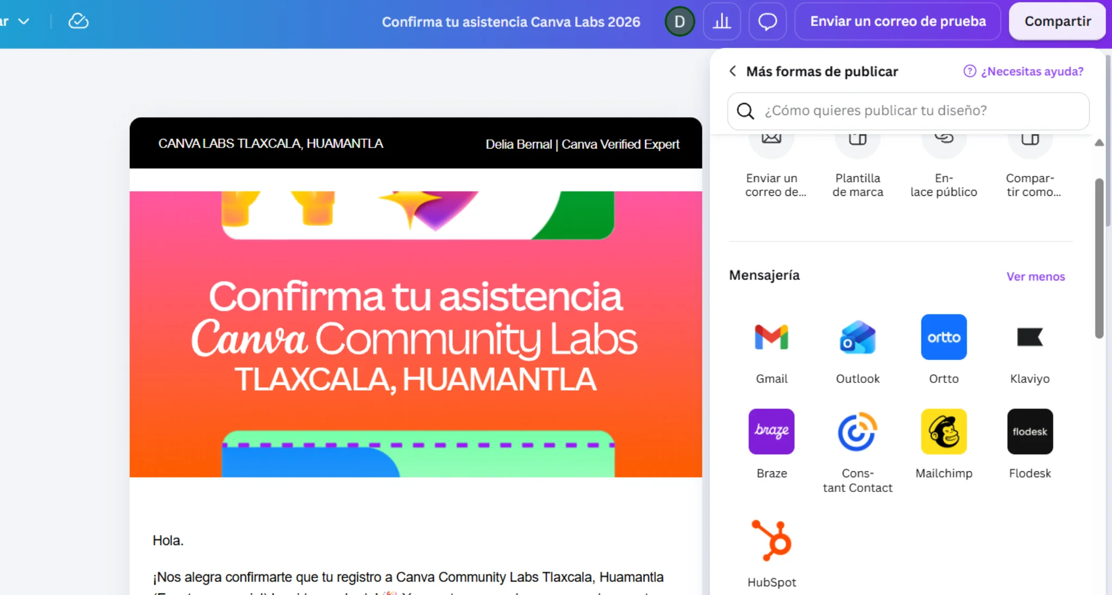Check the cloud save status icon
The height and width of the screenshot is (595, 1112).
(x=78, y=21)
